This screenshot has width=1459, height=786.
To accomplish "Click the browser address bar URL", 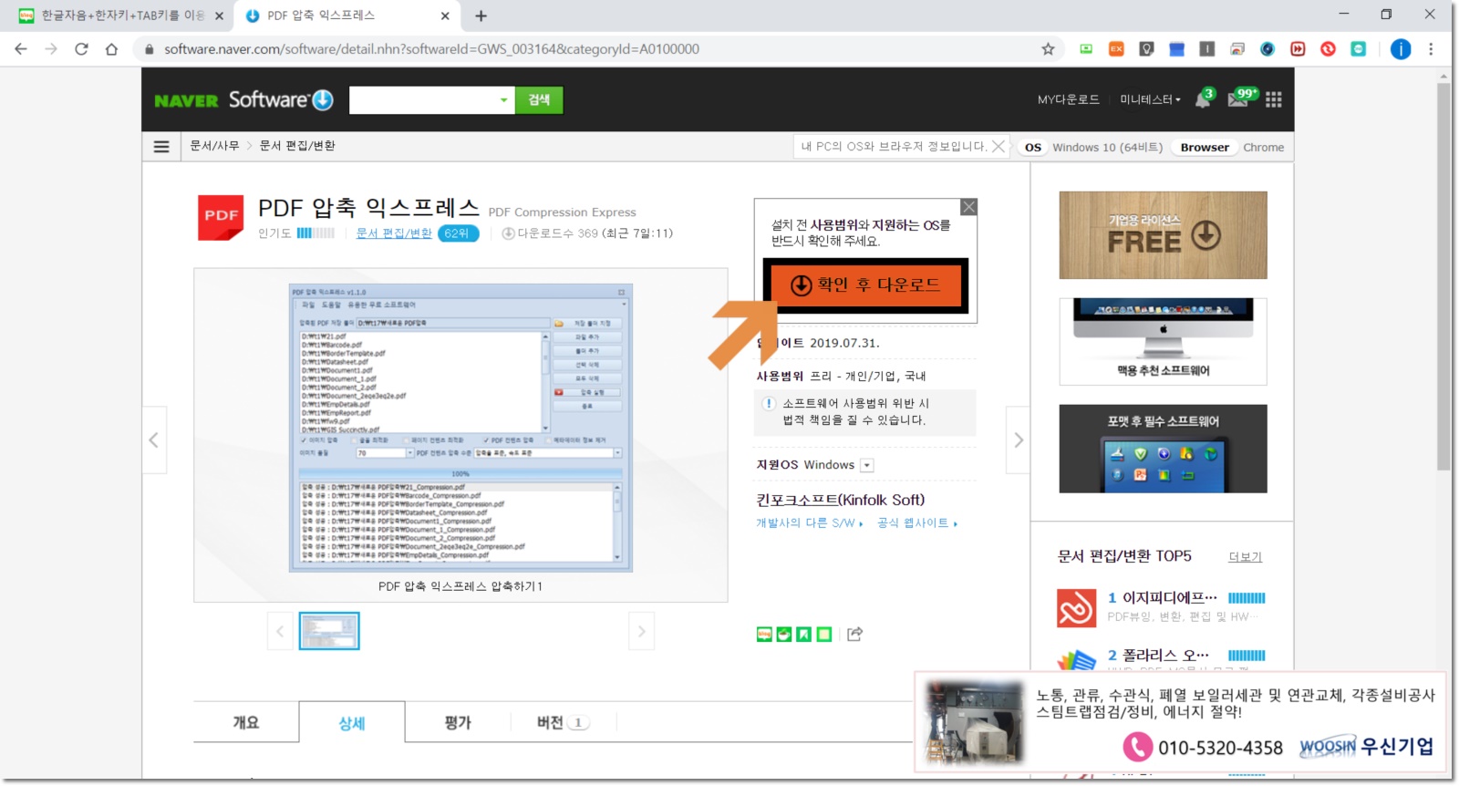I will [431, 49].
